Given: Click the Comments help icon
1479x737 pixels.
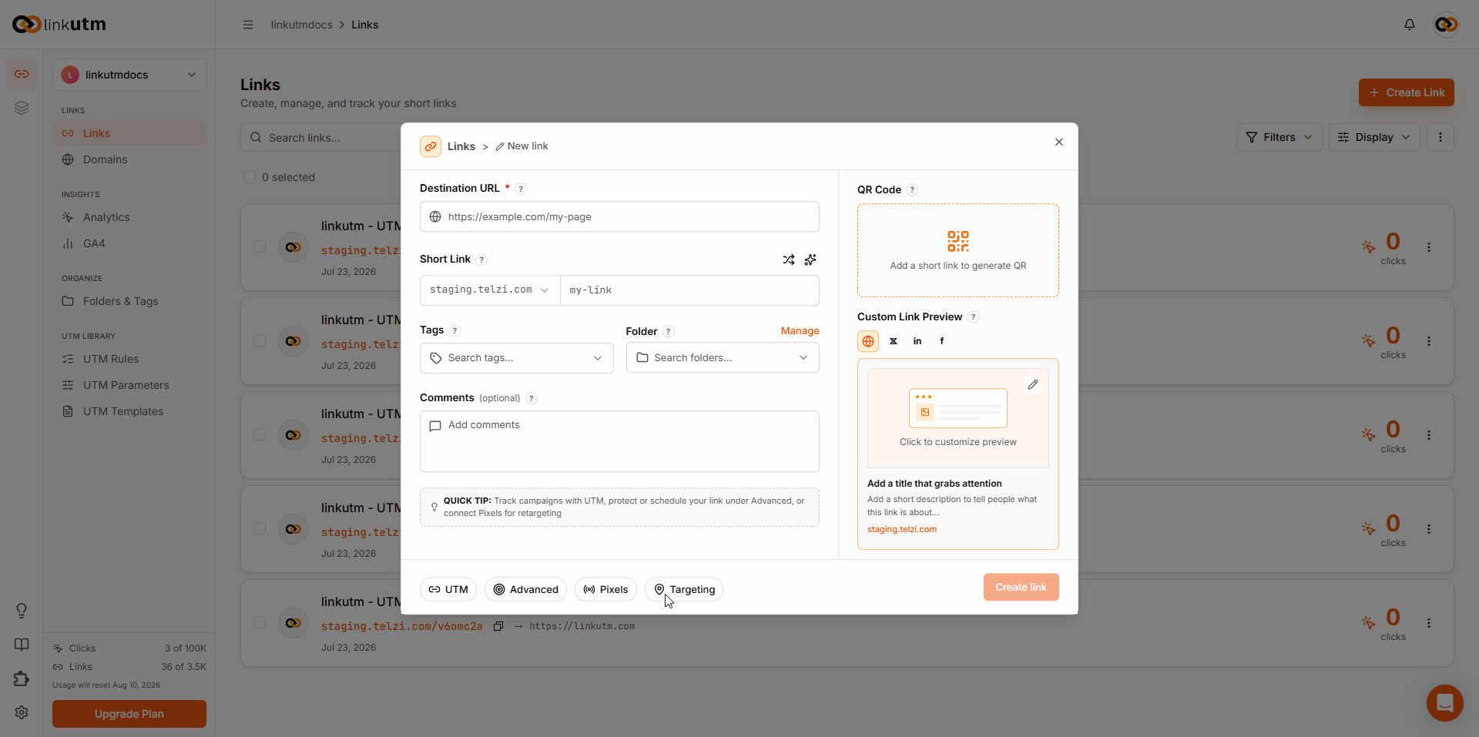Looking at the screenshot, I should pos(532,398).
